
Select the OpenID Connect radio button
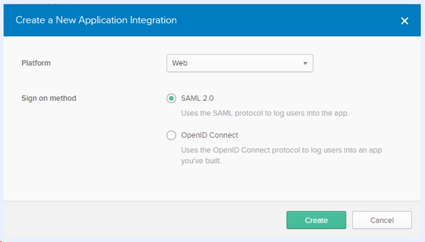pos(171,135)
